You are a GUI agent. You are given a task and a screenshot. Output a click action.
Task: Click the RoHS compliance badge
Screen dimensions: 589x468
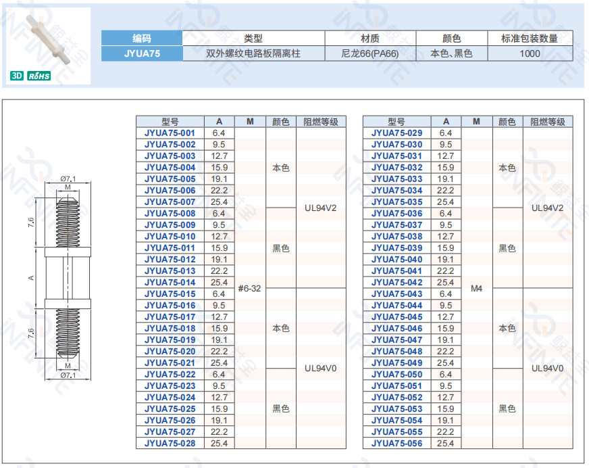click(x=39, y=76)
